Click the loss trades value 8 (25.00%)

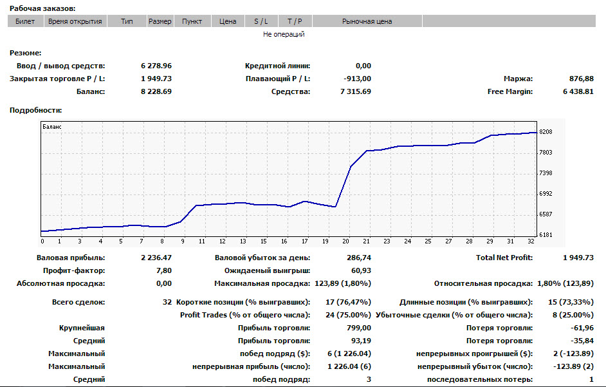pyautogui.click(x=573, y=315)
